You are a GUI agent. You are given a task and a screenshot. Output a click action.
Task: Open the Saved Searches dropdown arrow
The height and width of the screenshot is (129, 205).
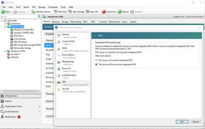tap(40, 112)
